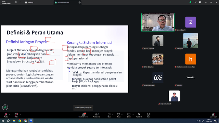The width and height of the screenshot is (219, 123).
Task: Open the first Chrome taskbar icon
Action: pos(20,121)
